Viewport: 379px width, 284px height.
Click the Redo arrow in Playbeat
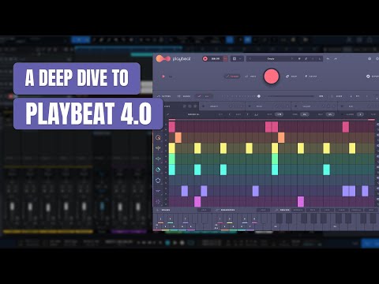click(x=336, y=58)
